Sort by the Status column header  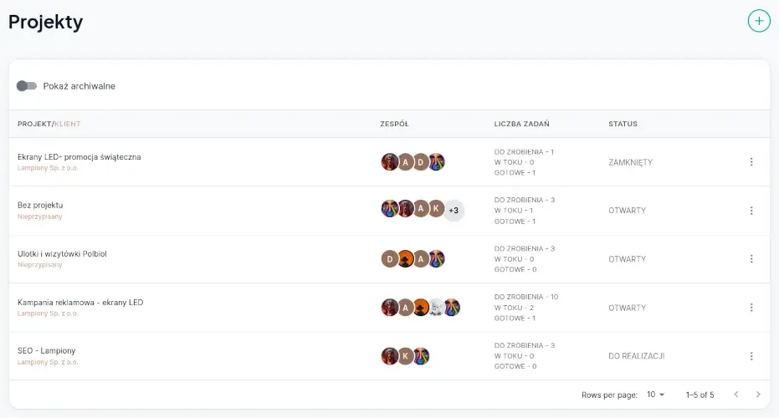coord(623,125)
